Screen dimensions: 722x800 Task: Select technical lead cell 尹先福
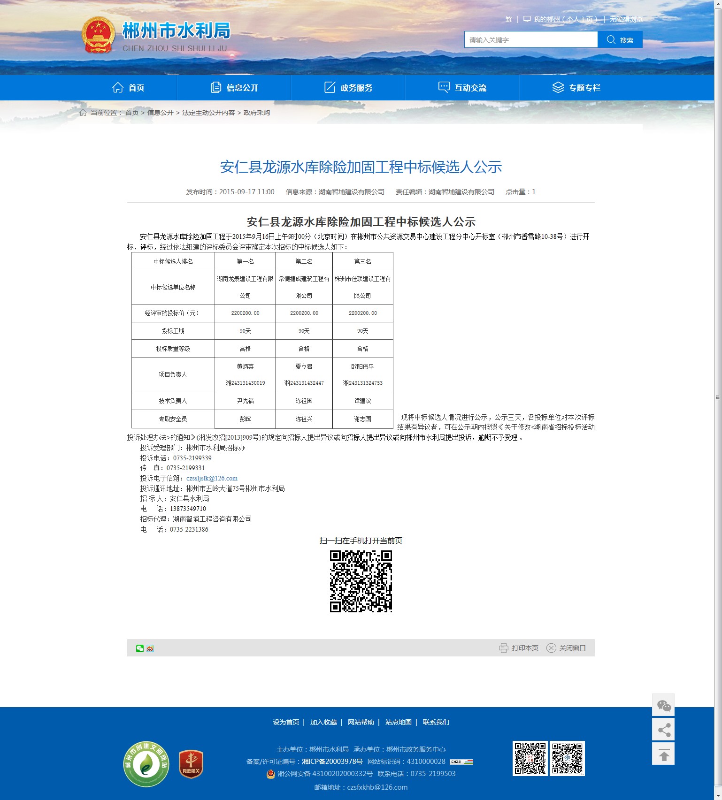click(245, 401)
